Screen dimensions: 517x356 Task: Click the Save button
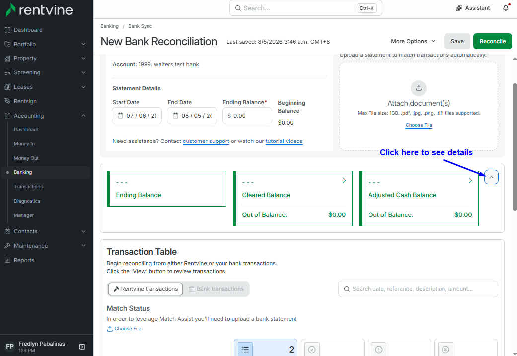pos(457,41)
